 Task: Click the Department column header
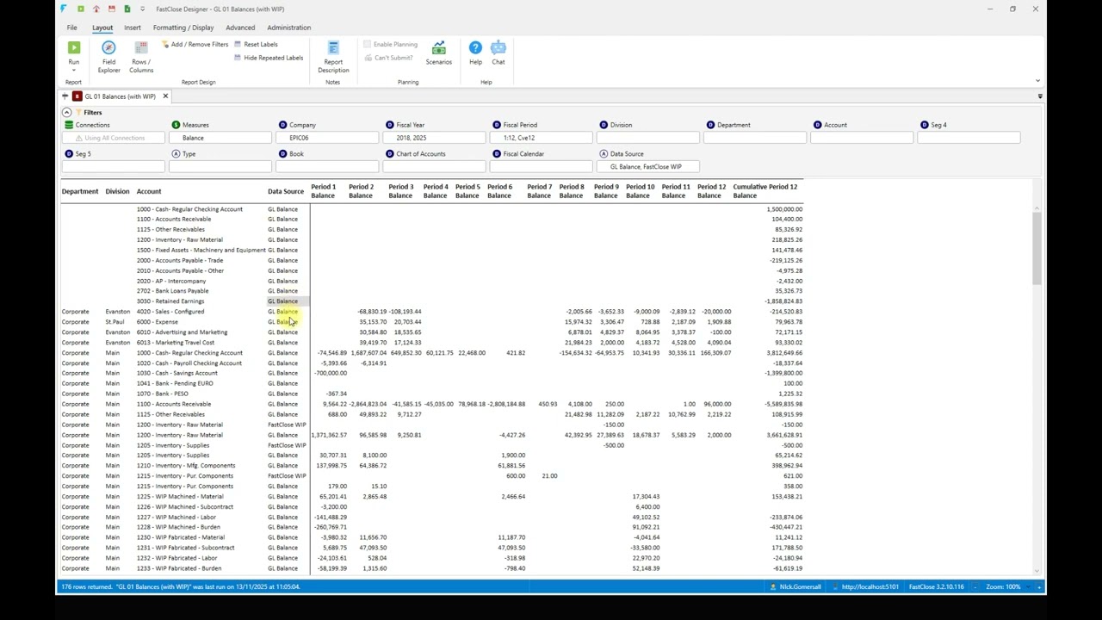(x=80, y=191)
